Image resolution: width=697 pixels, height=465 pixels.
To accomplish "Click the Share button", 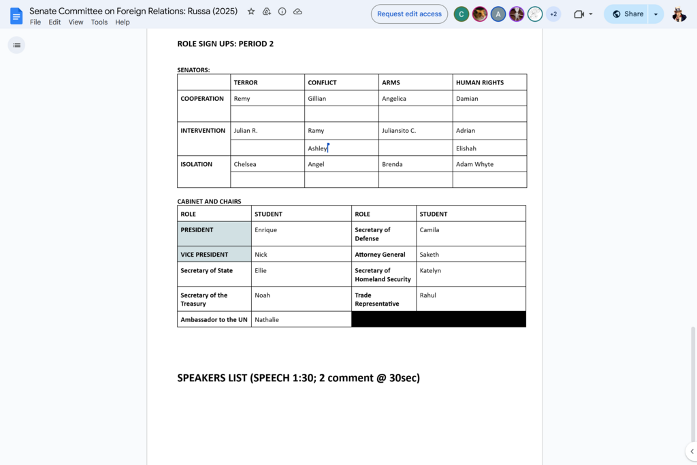I will (627, 14).
